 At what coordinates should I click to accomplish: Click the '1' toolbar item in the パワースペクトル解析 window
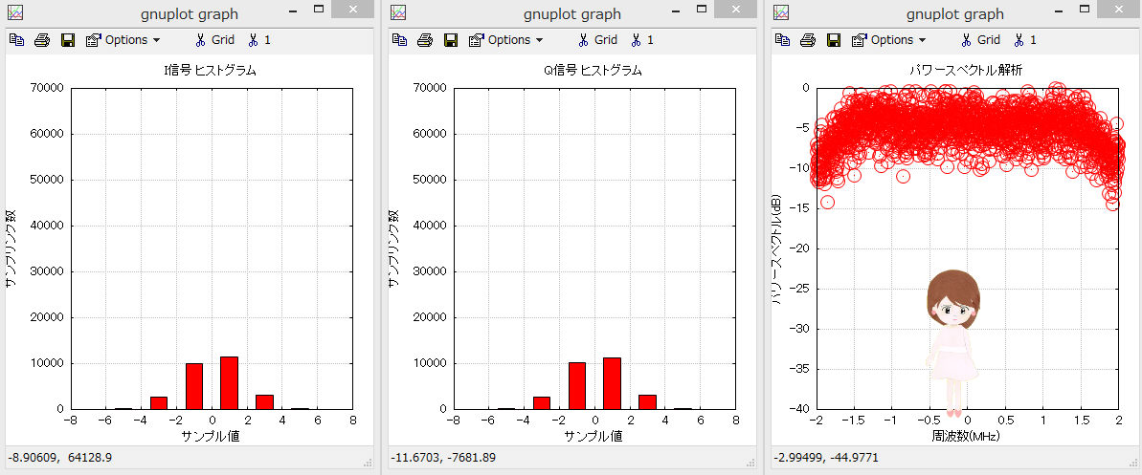[1025, 40]
